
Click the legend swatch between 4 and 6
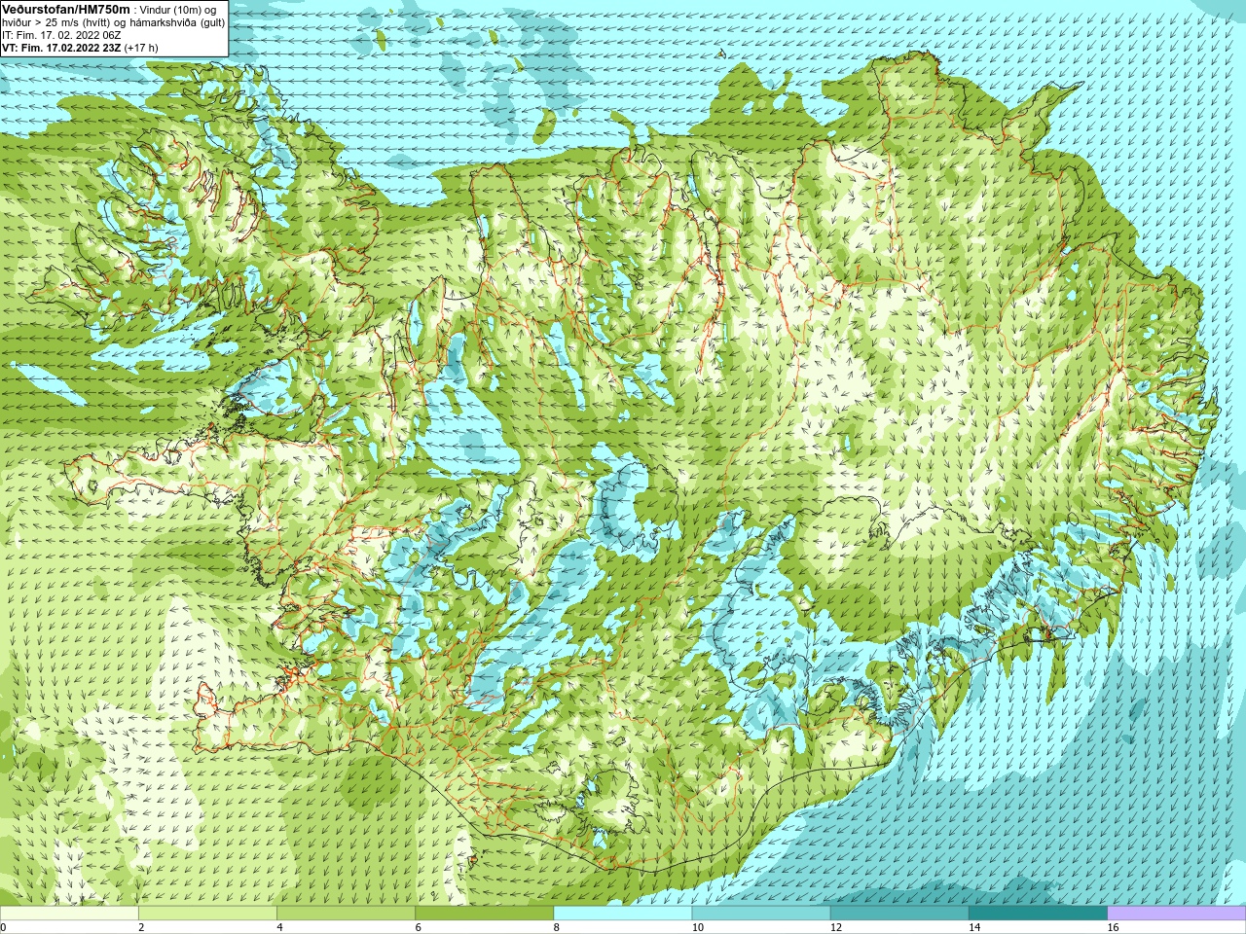tap(346, 914)
